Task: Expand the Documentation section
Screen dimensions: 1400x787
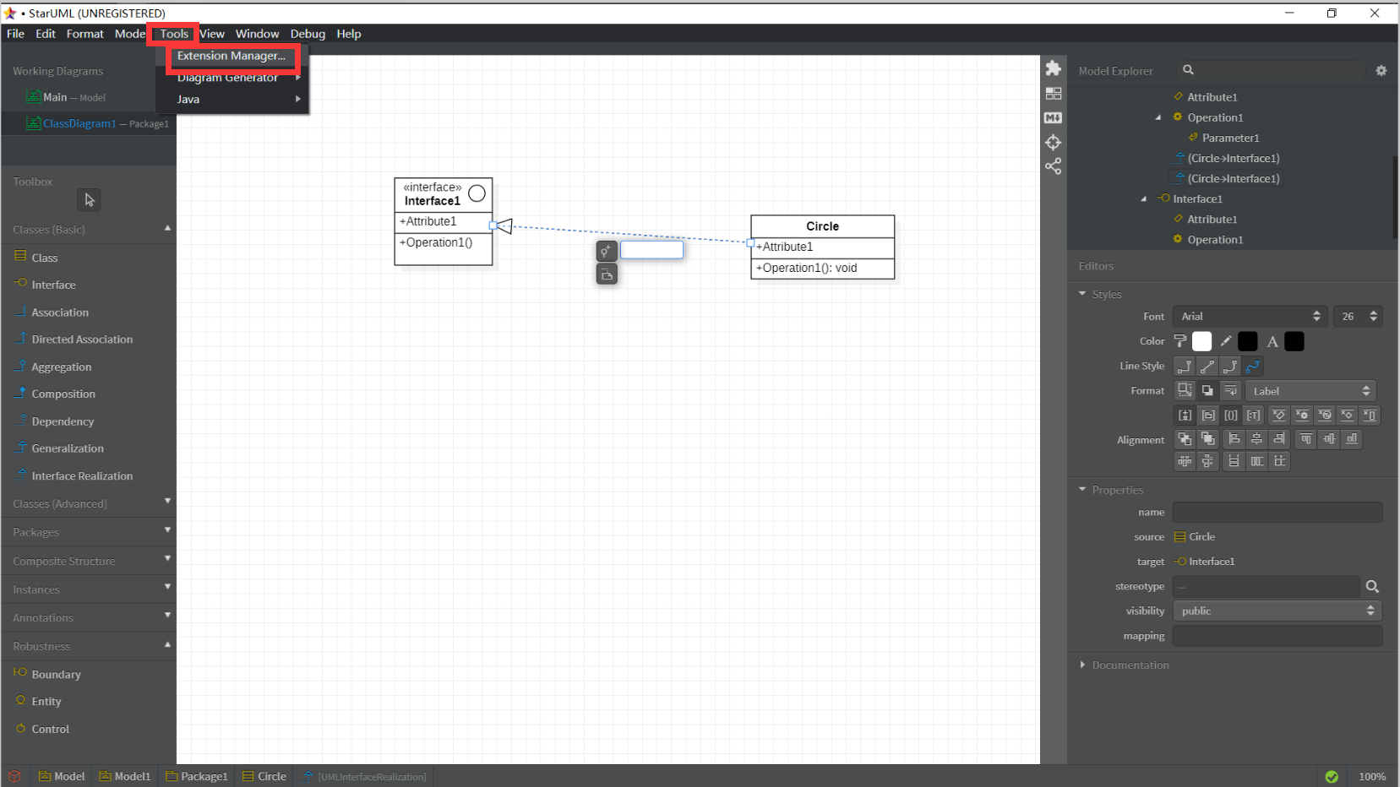Action: 1082,665
